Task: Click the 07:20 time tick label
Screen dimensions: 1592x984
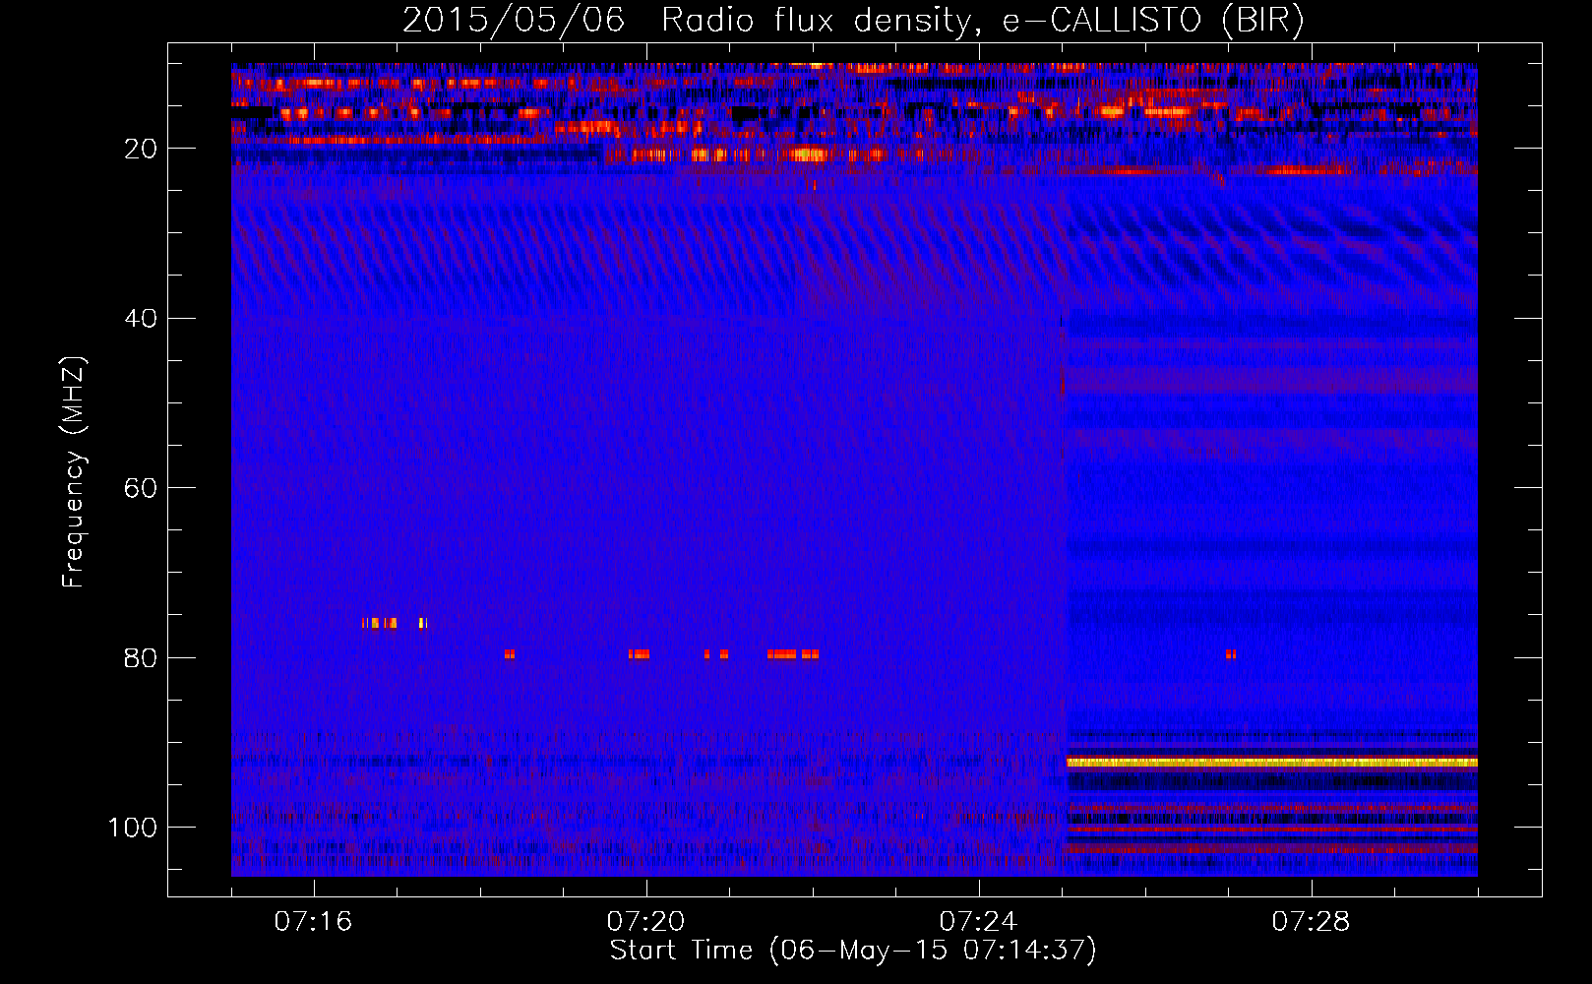Action: coord(645,922)
